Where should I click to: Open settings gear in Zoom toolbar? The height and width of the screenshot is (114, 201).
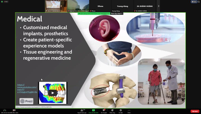pos(121,110)
